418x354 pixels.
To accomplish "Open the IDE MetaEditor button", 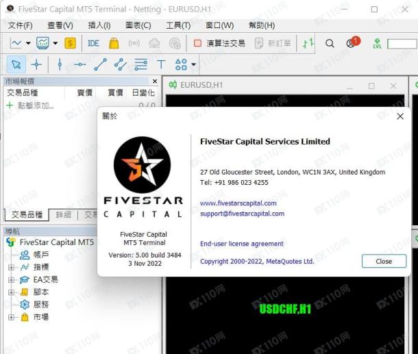I will pos(93,43).
